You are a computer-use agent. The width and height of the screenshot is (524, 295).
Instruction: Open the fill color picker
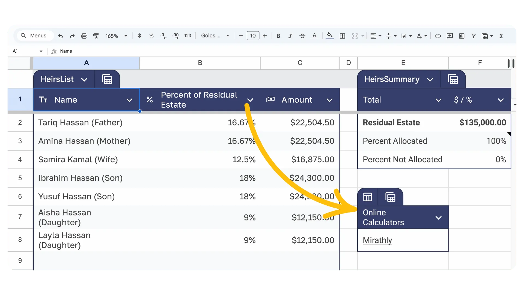[x=330, y=36]
